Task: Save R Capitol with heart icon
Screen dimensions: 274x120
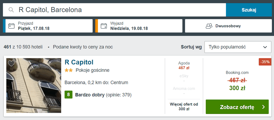Action: [x=11, y=63]
